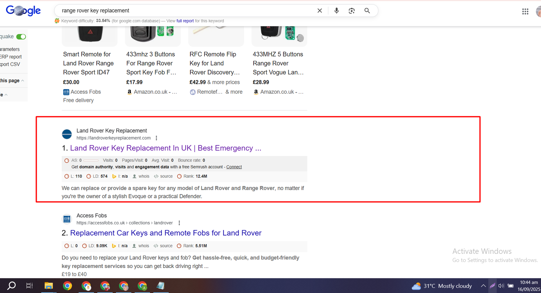Open Google Lens image search

[x=352, y=11]
